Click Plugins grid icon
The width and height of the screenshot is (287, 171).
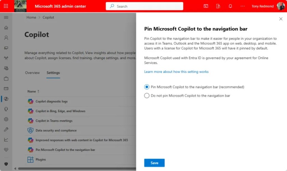tap(30, 160)
